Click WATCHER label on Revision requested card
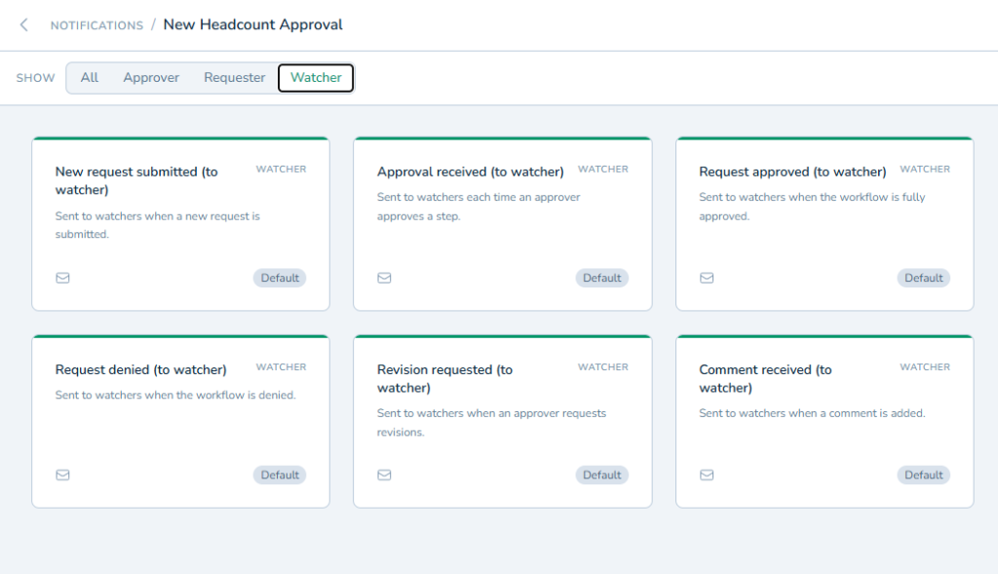This screenshot has height=574, width=998. coord(603,367)
